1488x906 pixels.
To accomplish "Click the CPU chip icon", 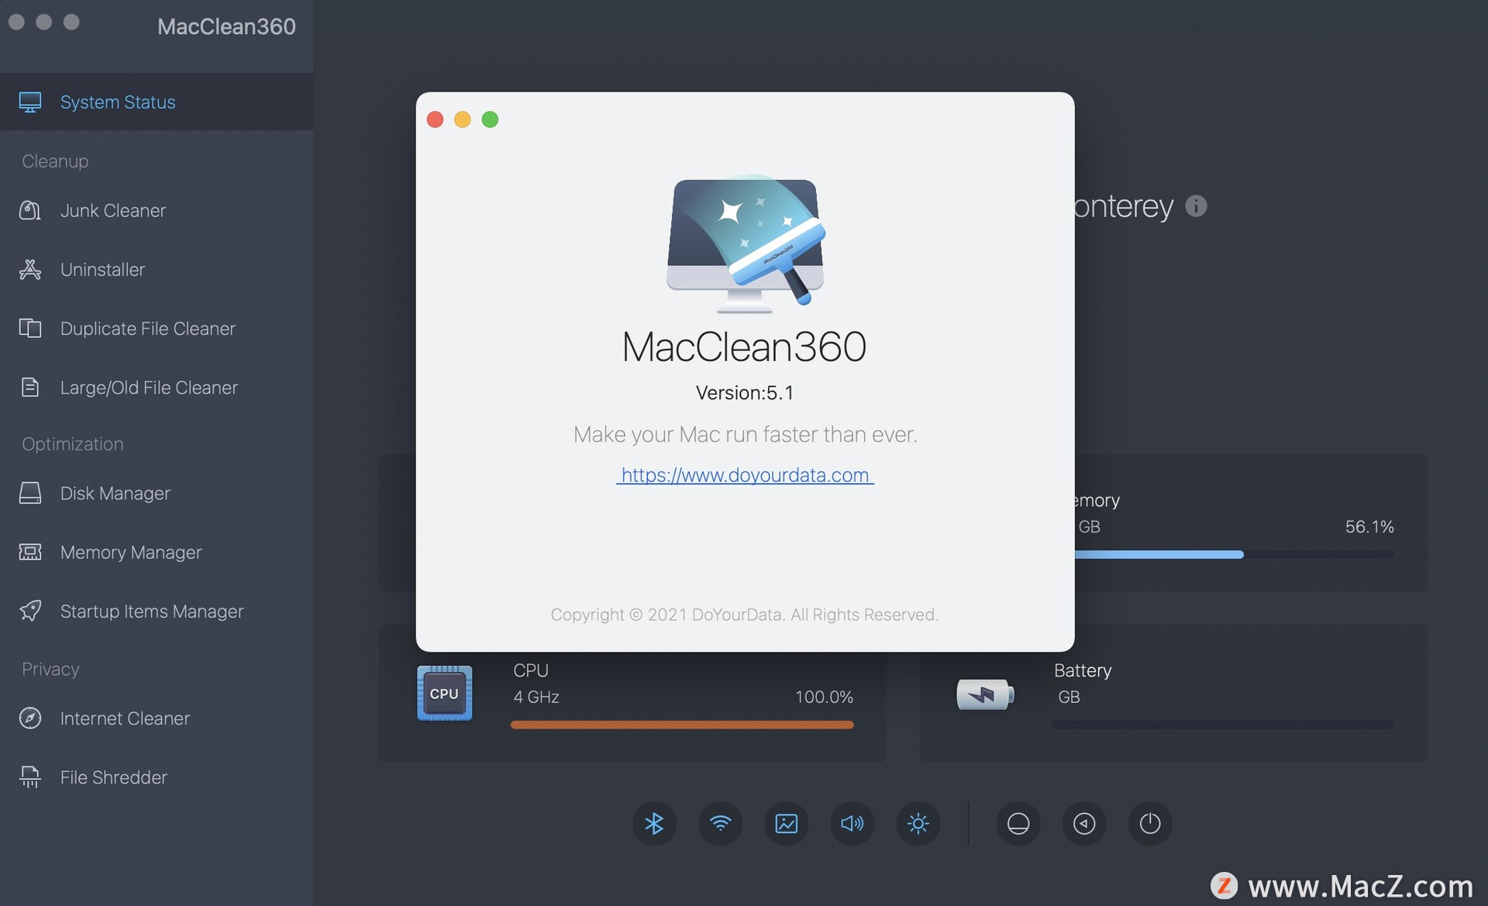I will (x=444, y=694).
